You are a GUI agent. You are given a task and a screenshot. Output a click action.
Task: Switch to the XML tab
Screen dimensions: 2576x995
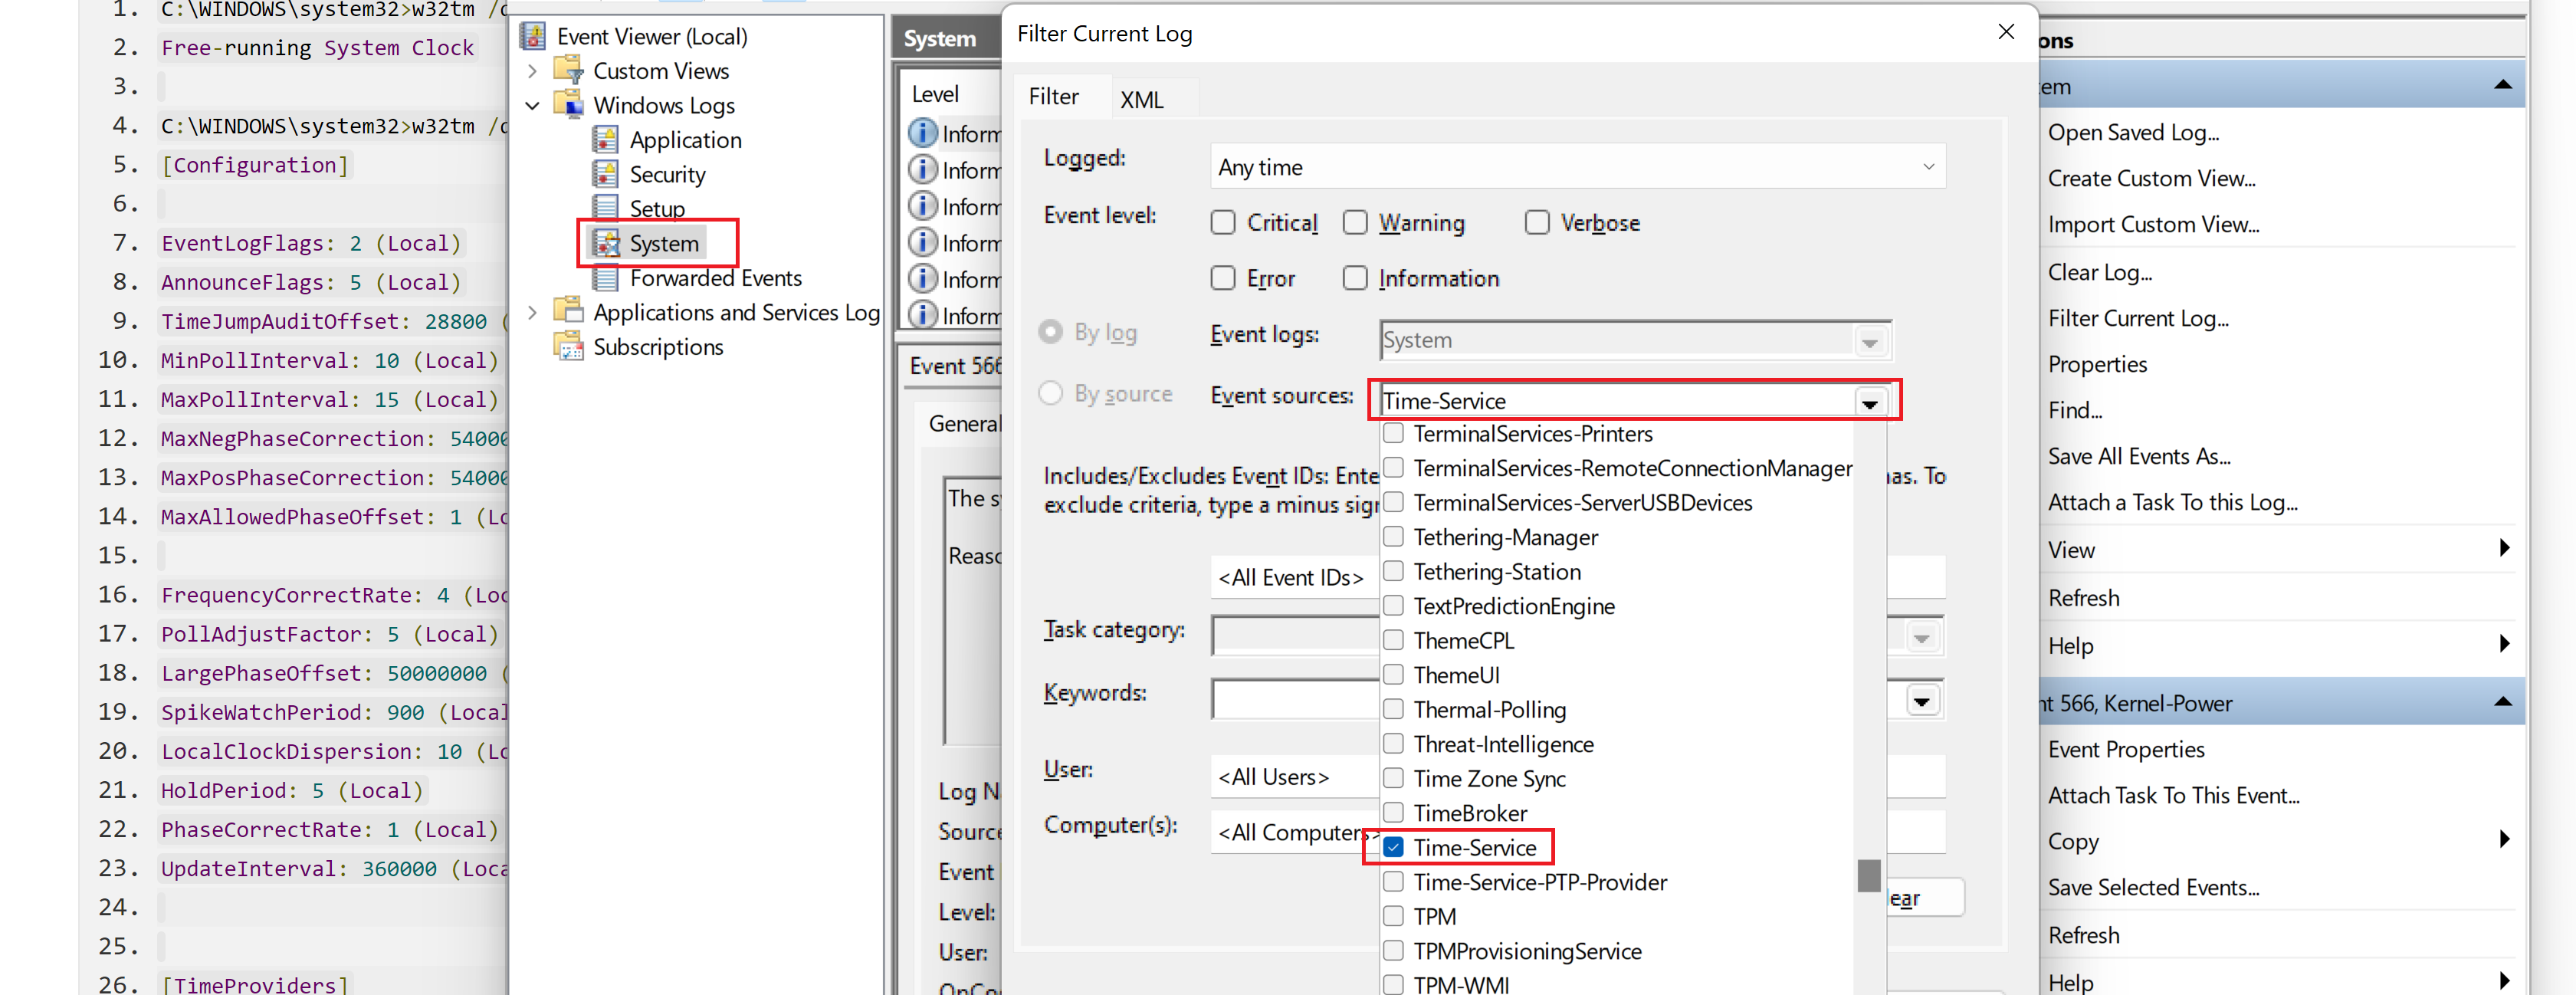(1142, 98)
